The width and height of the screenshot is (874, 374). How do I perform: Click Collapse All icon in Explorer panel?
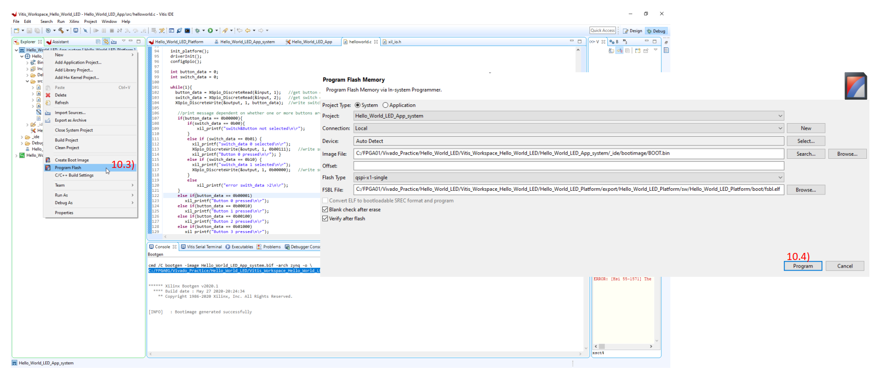coord(98,42)
